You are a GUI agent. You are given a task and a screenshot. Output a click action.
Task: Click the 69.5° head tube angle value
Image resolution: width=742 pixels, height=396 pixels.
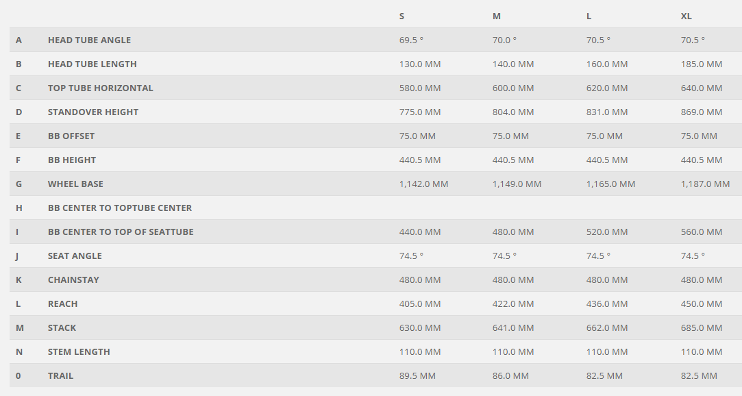pos(411,40)
